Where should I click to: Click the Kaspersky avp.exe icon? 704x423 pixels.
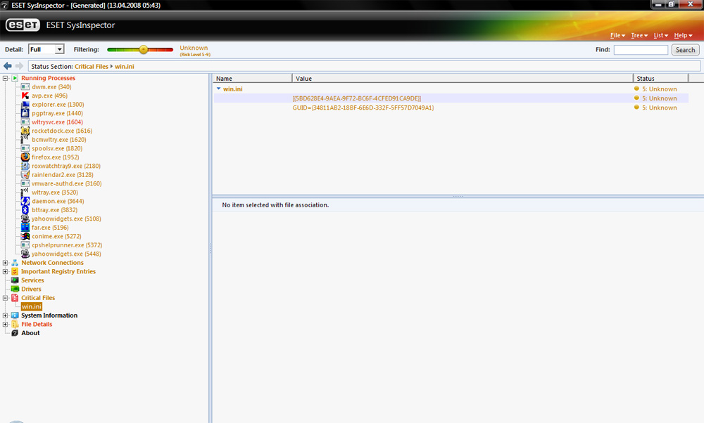(25, 96)
